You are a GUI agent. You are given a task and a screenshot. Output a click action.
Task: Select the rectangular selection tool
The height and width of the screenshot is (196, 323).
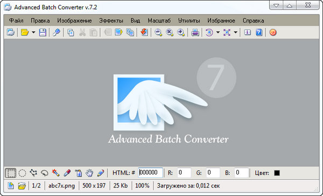pyautogui.click(x=11, y=173)
